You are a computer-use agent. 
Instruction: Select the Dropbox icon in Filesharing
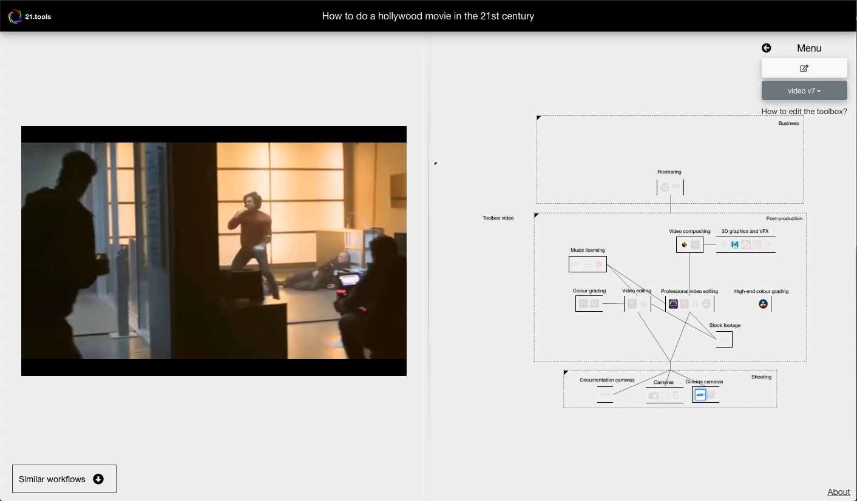click(x=665, y=187)
